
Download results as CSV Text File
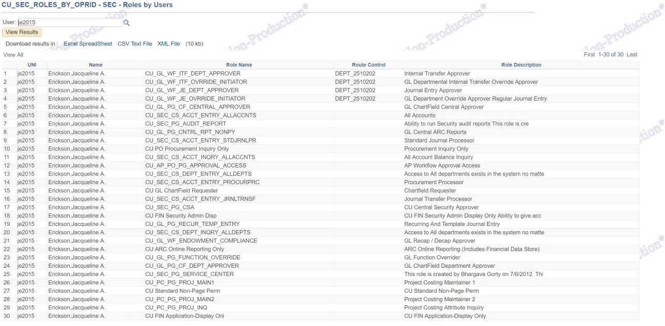[x=135, y=44]
